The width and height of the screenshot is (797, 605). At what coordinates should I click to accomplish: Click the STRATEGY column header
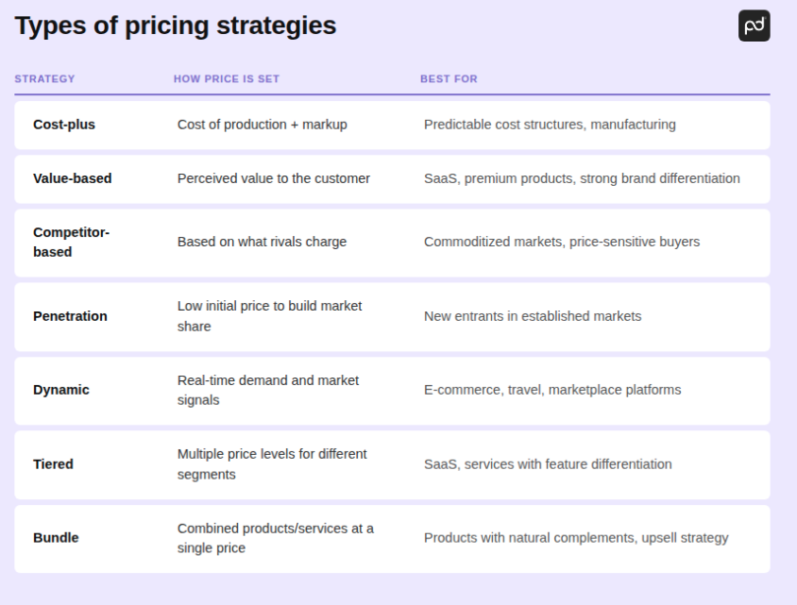(x=44, y=79)
